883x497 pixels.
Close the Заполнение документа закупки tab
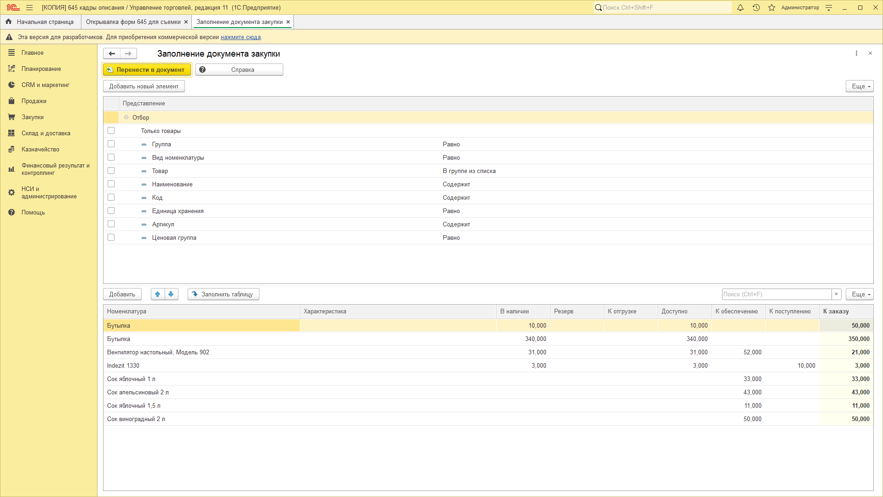tap(288, 22)
